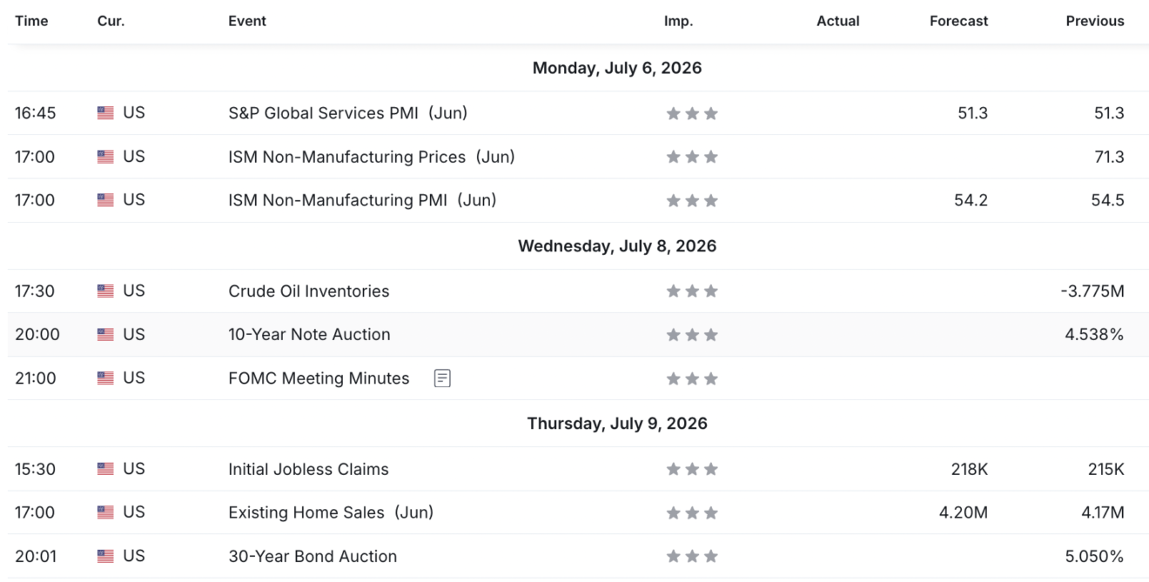Screen dimensions: 1149x582
Task: Open the FOMC Meeting Minutes event
Action: coord(319,378)
